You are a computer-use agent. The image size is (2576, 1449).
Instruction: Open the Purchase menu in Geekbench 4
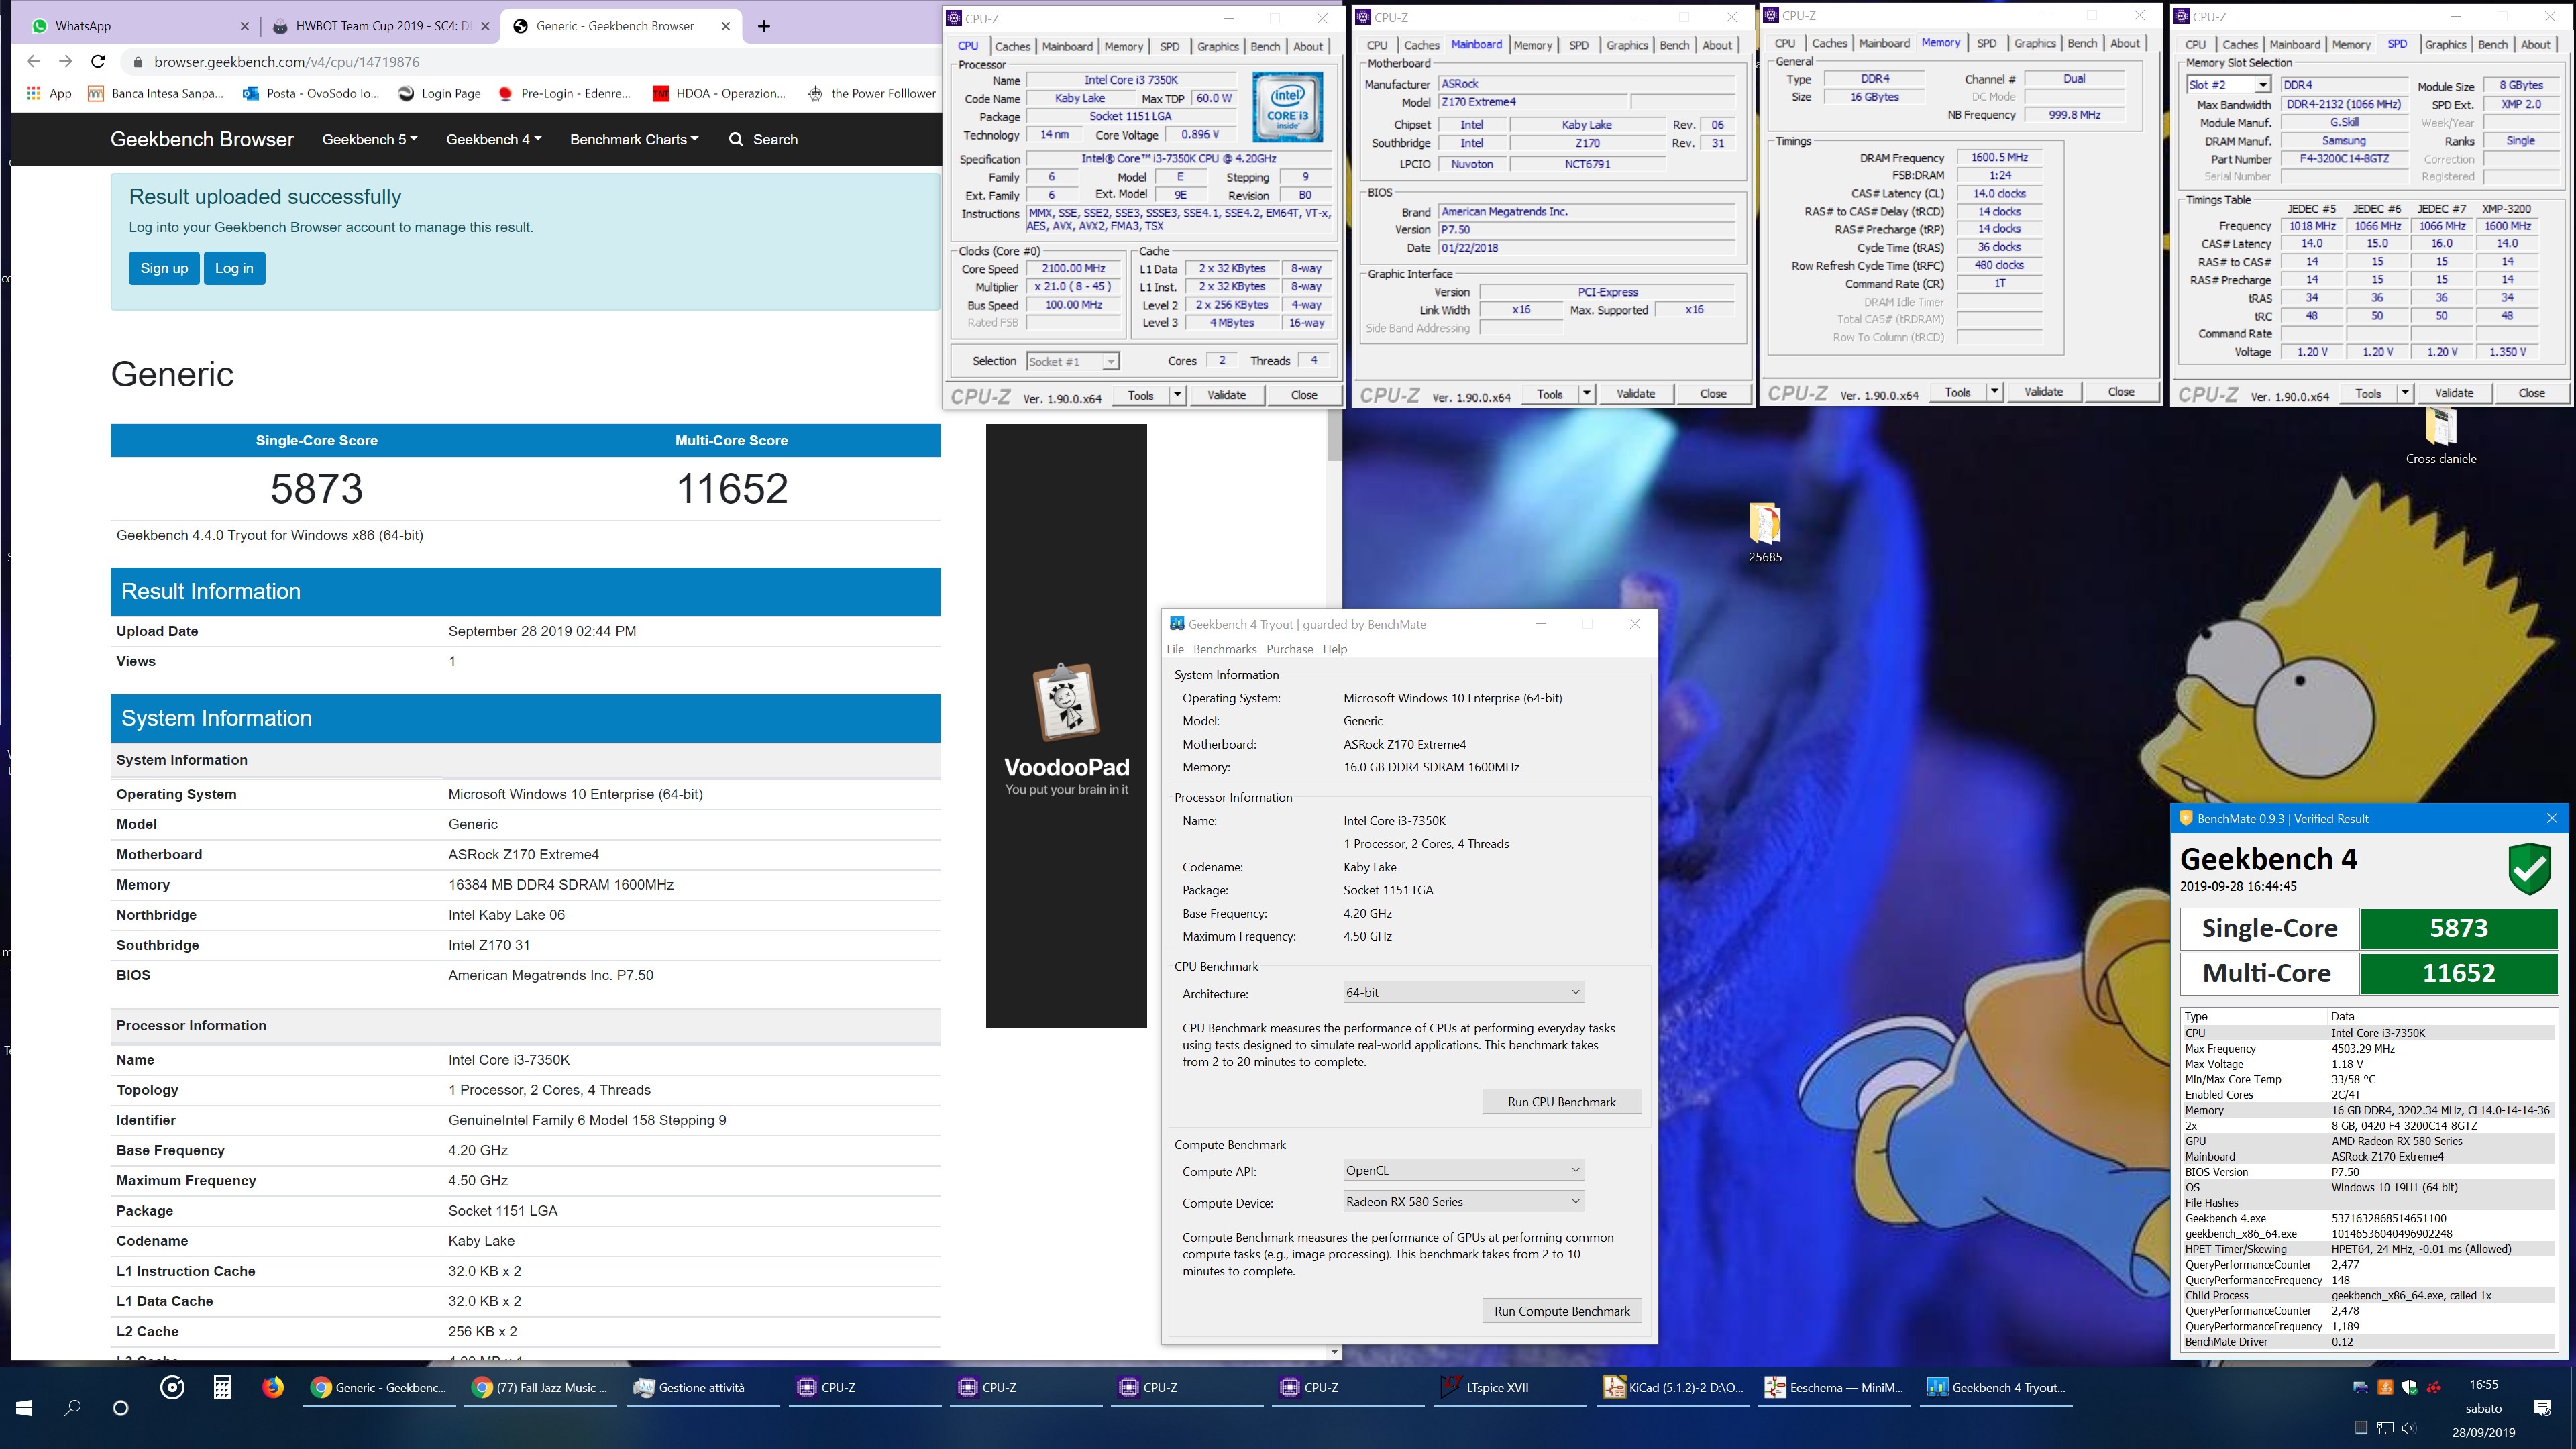(1289, 649)
